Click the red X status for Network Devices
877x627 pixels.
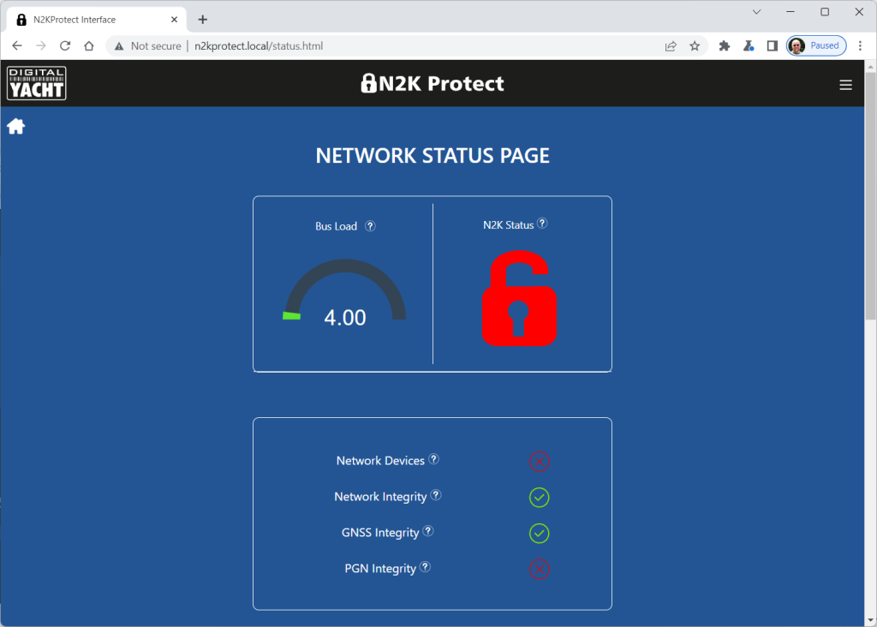tap(539, 462)
